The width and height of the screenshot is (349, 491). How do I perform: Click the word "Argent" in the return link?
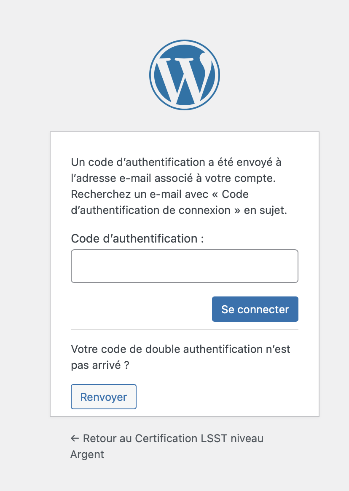coord(87,454)
